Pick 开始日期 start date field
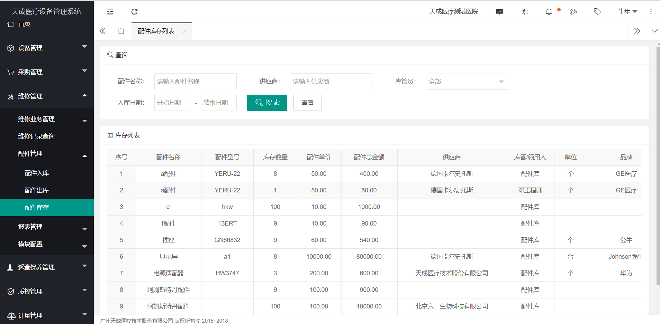 [x=172, y=103]
